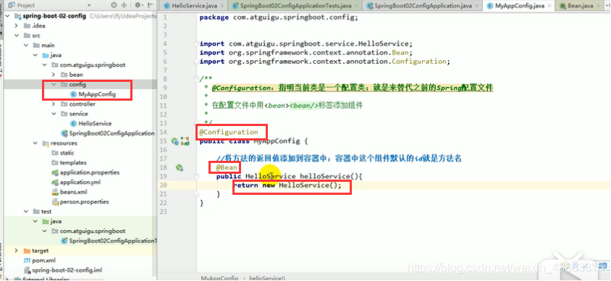Click the pom.xml Maven file icon
611x281 pixels.
tap(27, 260)
